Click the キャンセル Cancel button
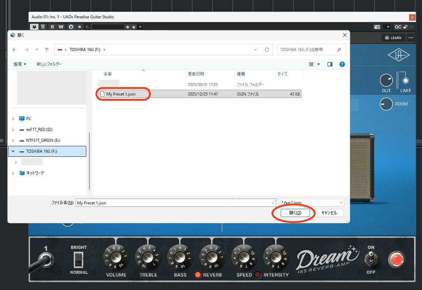The image size is (422, 290). coord(329,213)
